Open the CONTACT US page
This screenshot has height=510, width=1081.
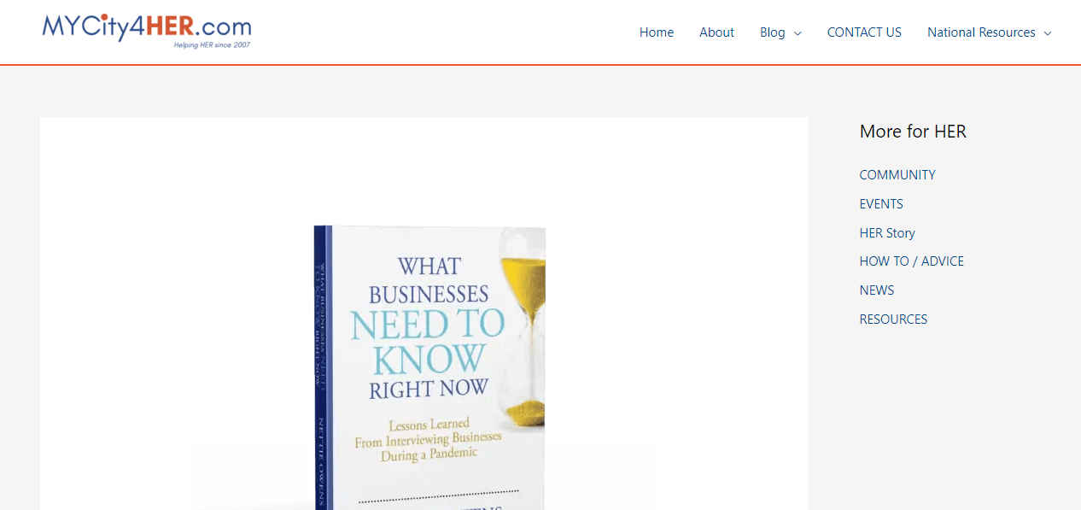(x=864, y=32)
